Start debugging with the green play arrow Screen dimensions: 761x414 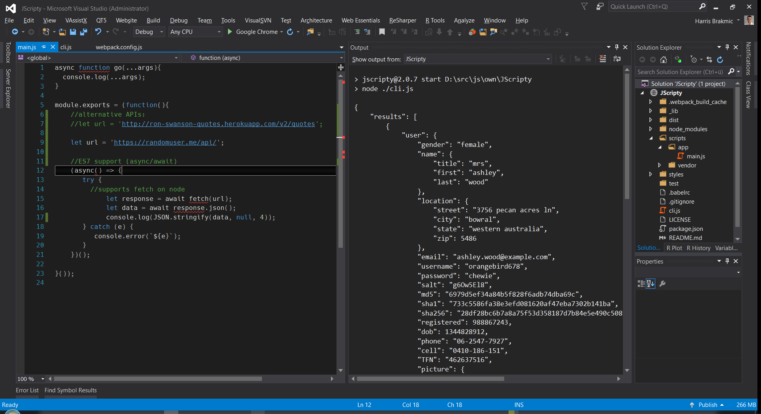tap(230, 32)
